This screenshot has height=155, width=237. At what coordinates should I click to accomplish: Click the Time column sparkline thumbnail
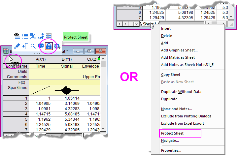click(41, 90)
